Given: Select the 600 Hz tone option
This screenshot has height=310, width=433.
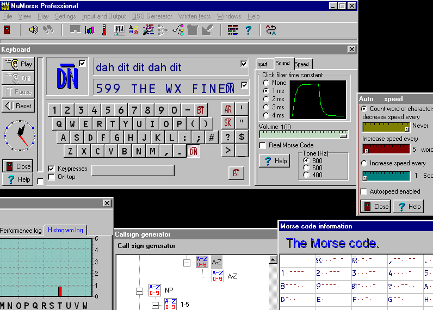Looking at the screenshot, I should point(306,168).
